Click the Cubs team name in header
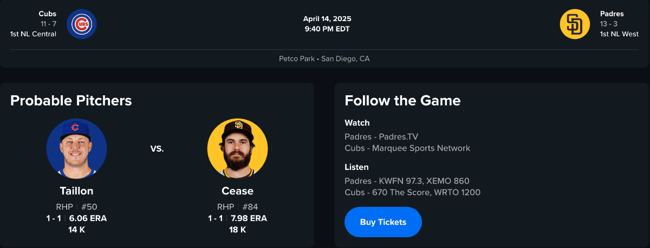650x248 pixels. [48, 14]
